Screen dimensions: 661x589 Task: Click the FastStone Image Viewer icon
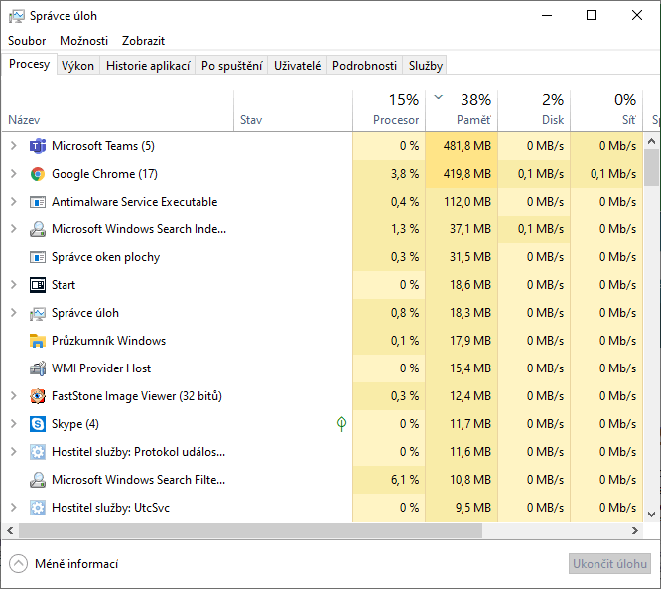click(x=38, y=396)
